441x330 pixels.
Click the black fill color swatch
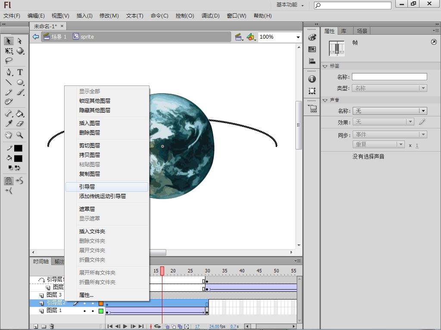18,158
